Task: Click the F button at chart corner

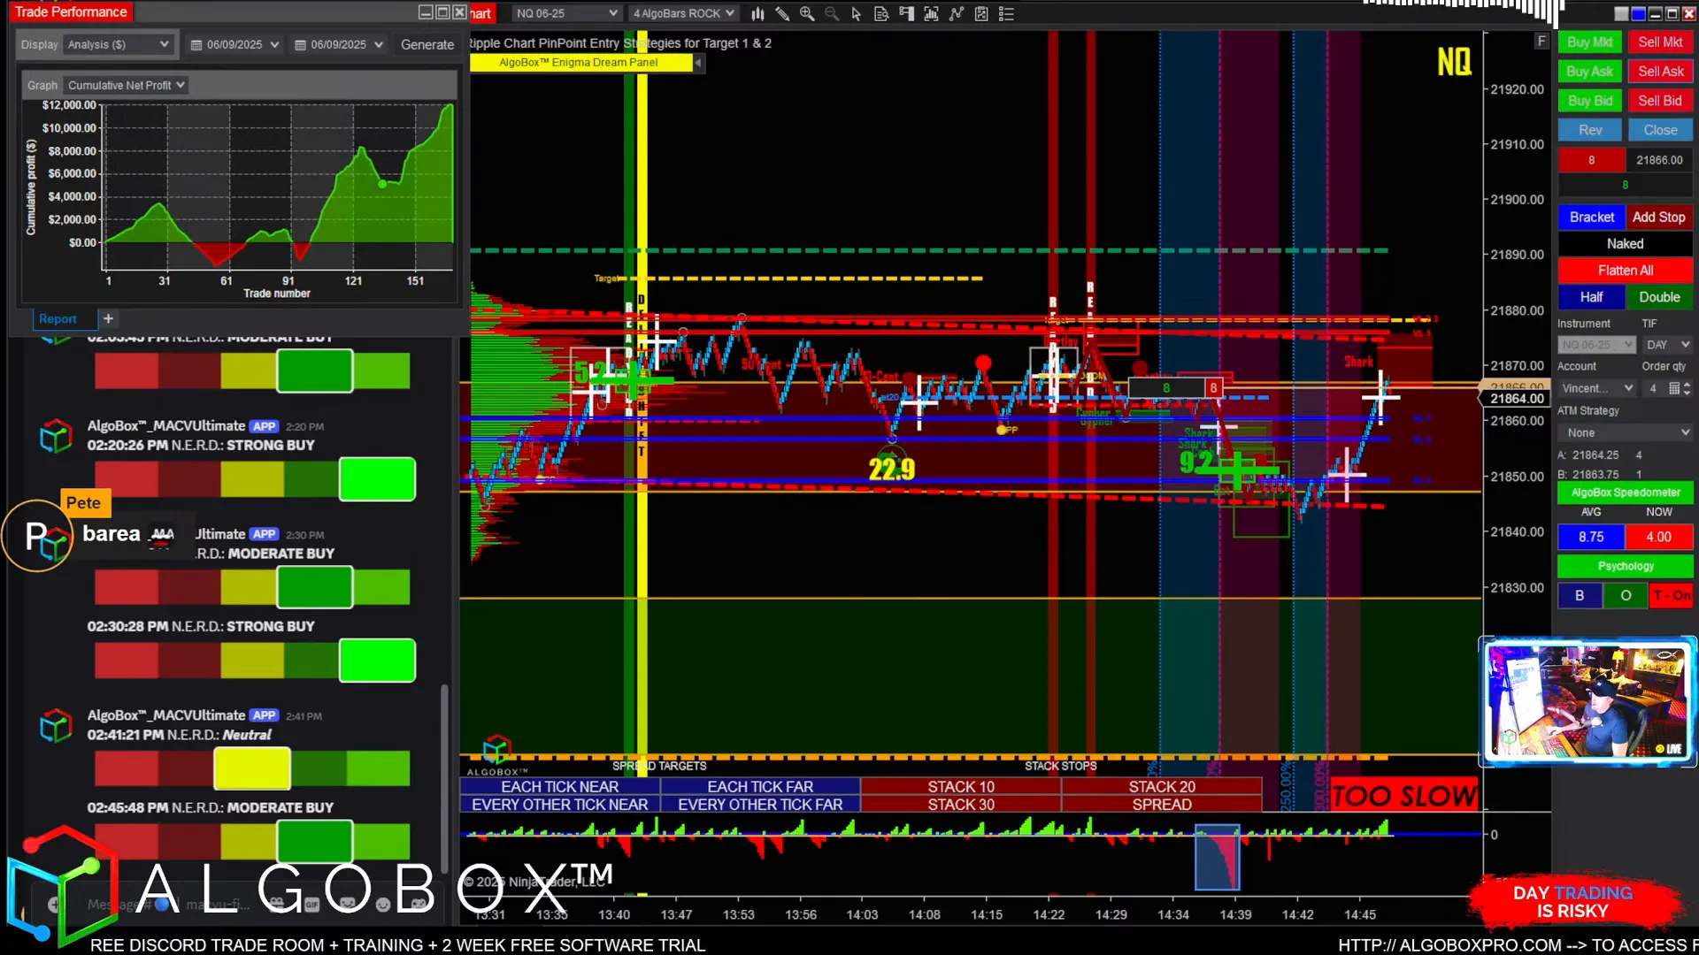Action: point(1541,42)
